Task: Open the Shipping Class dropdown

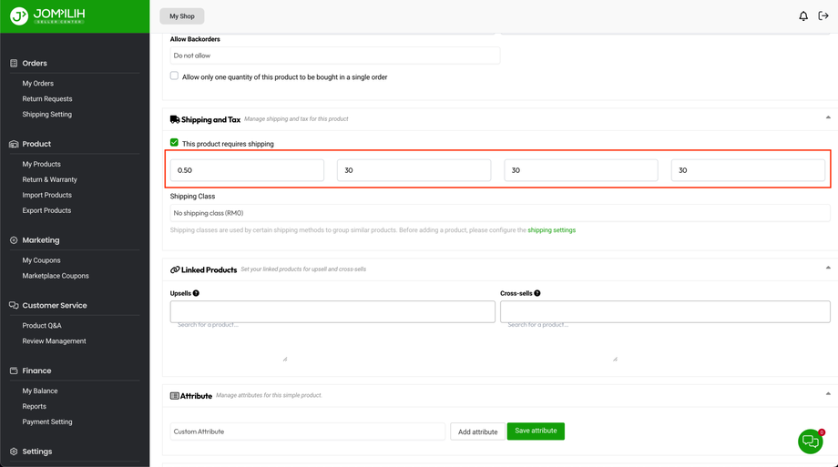Action: tap(499, 213)
